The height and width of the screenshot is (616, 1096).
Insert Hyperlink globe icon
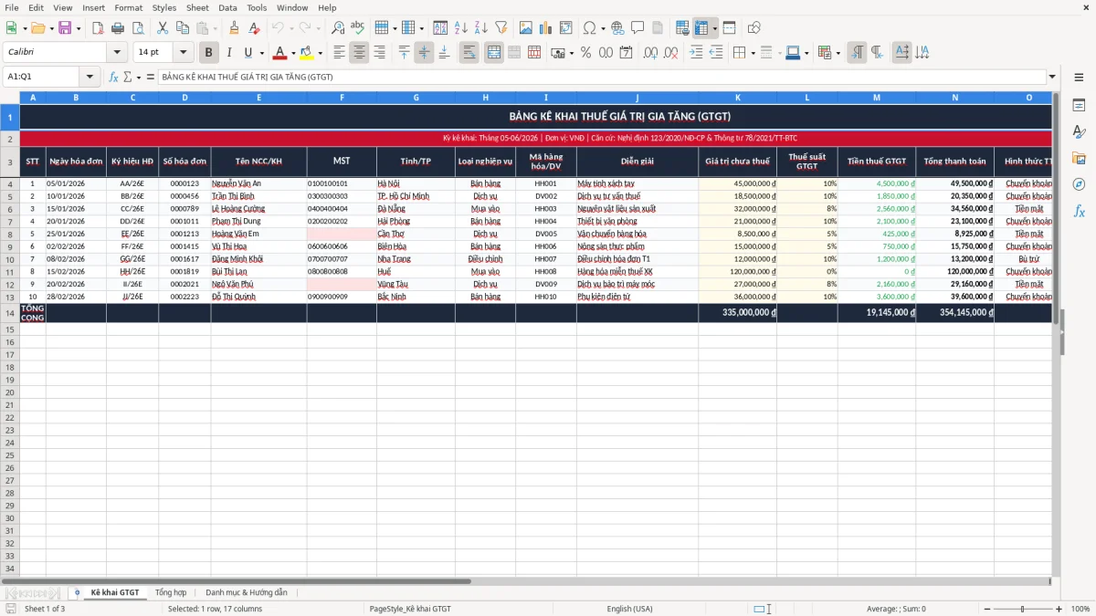[617, 28]
